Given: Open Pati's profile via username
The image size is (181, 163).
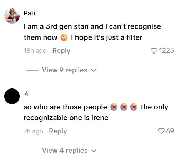Looking at the screenshot, I should (29, 13).
